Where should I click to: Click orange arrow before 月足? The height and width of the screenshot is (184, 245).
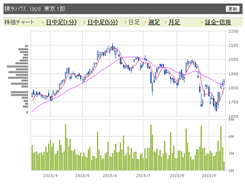[165, 22]
